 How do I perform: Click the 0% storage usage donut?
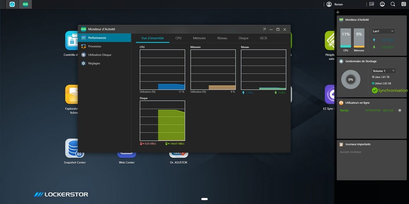tap(351, 79)
